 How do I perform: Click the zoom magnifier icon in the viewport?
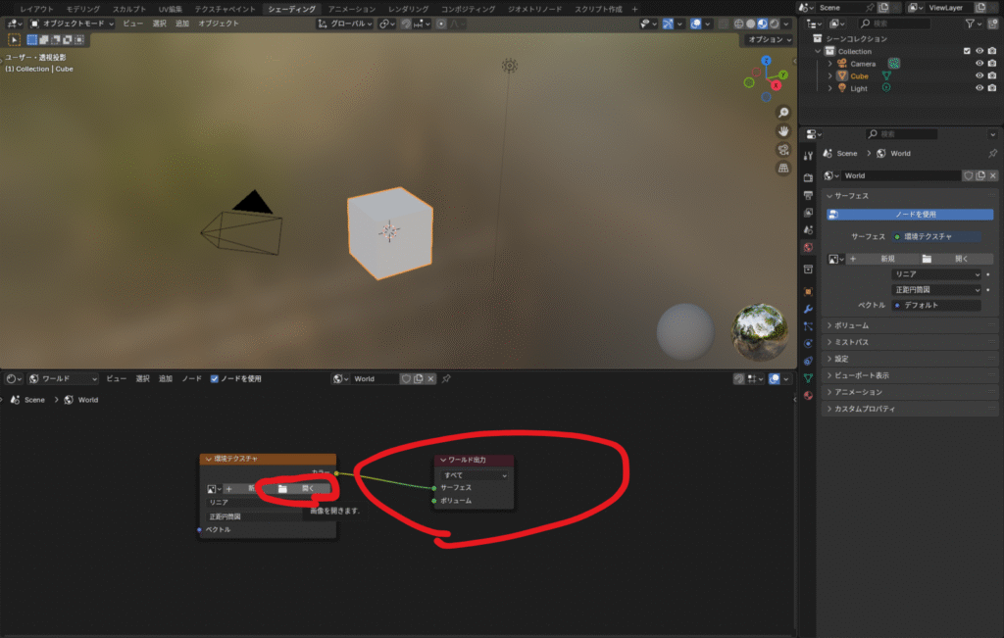coord(783,113)
